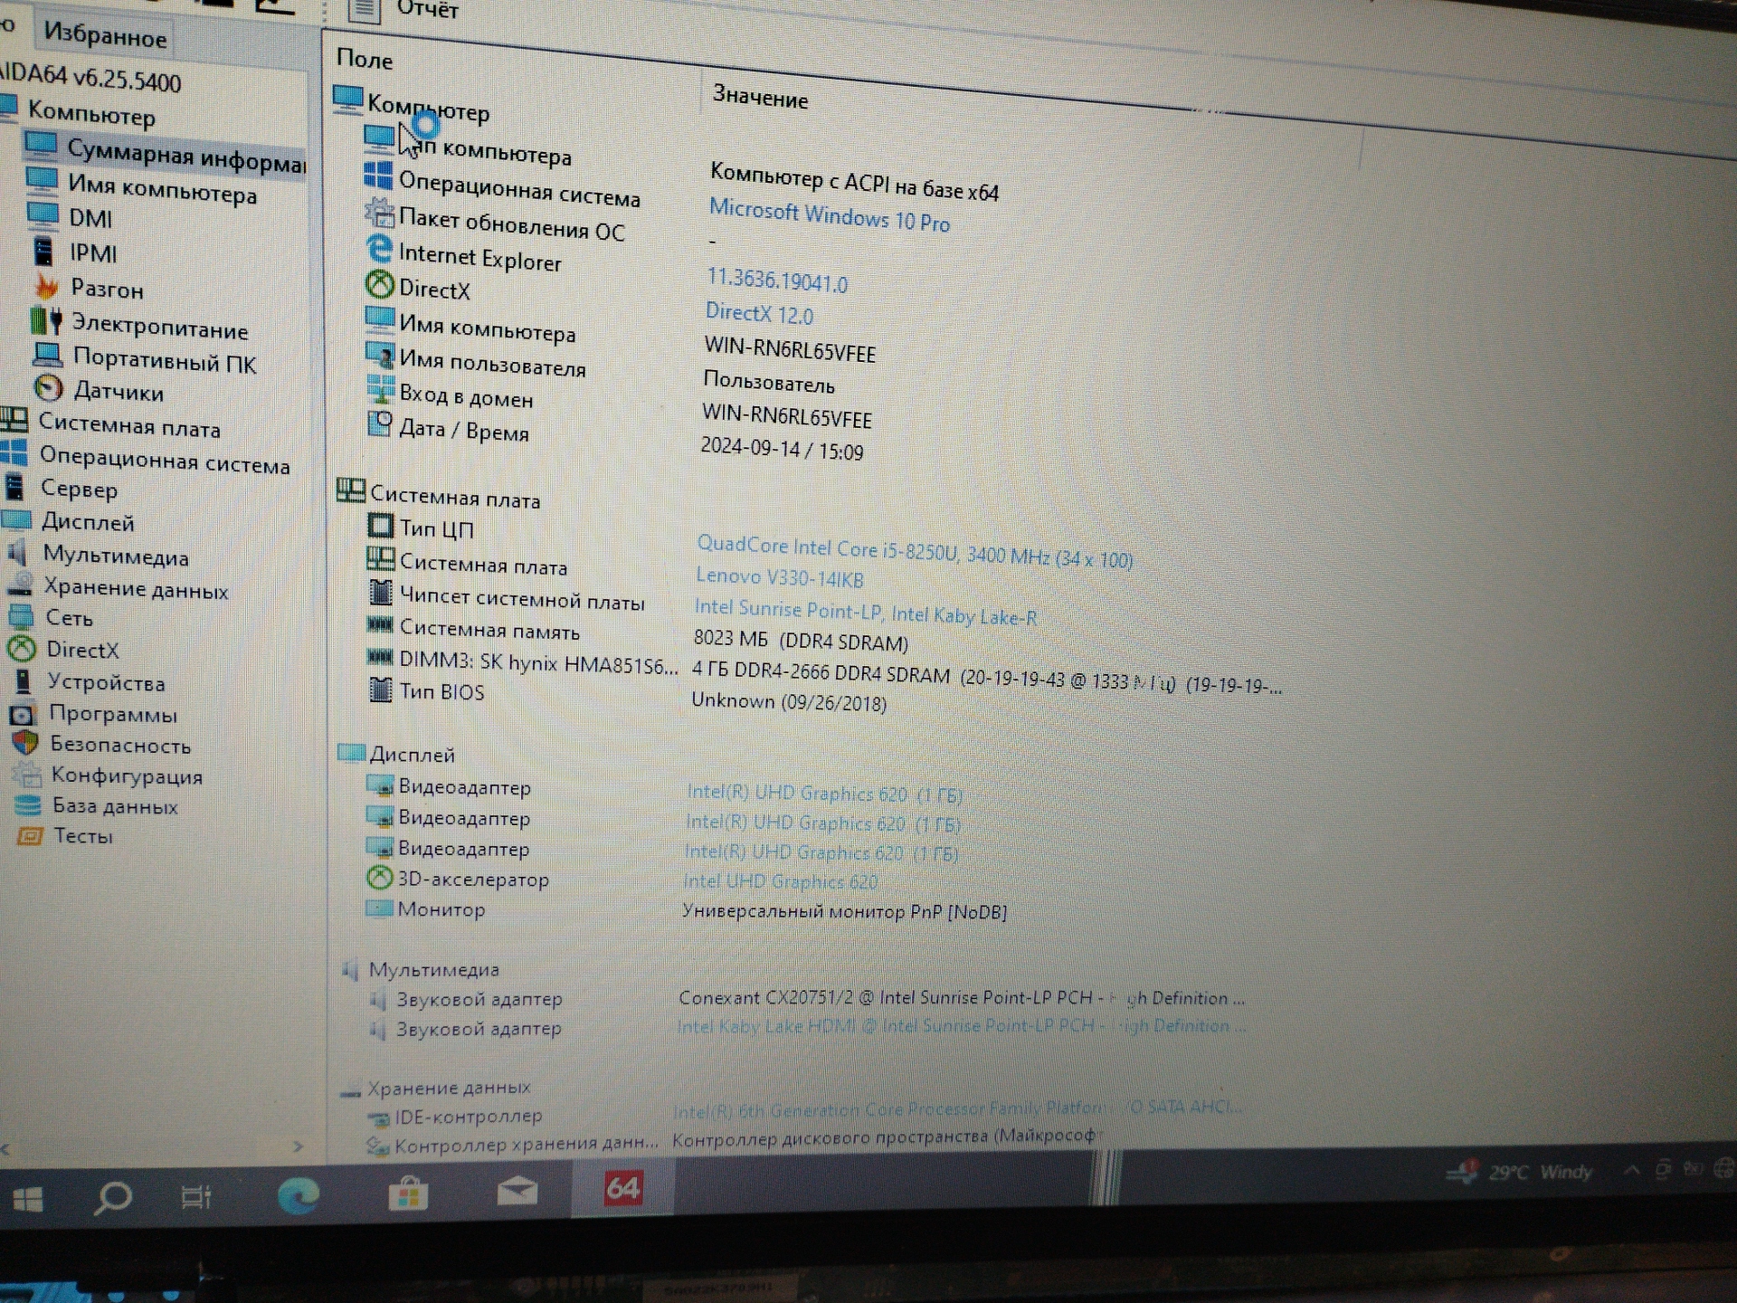Screen dimensions: 1737x1303
Task: Select the Conexant CX20751/2 sound adapter value
Action: point(963,997)
